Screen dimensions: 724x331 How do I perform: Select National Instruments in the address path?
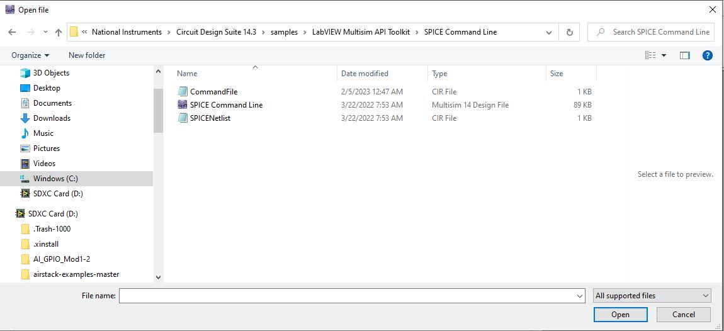pos(127,32)
